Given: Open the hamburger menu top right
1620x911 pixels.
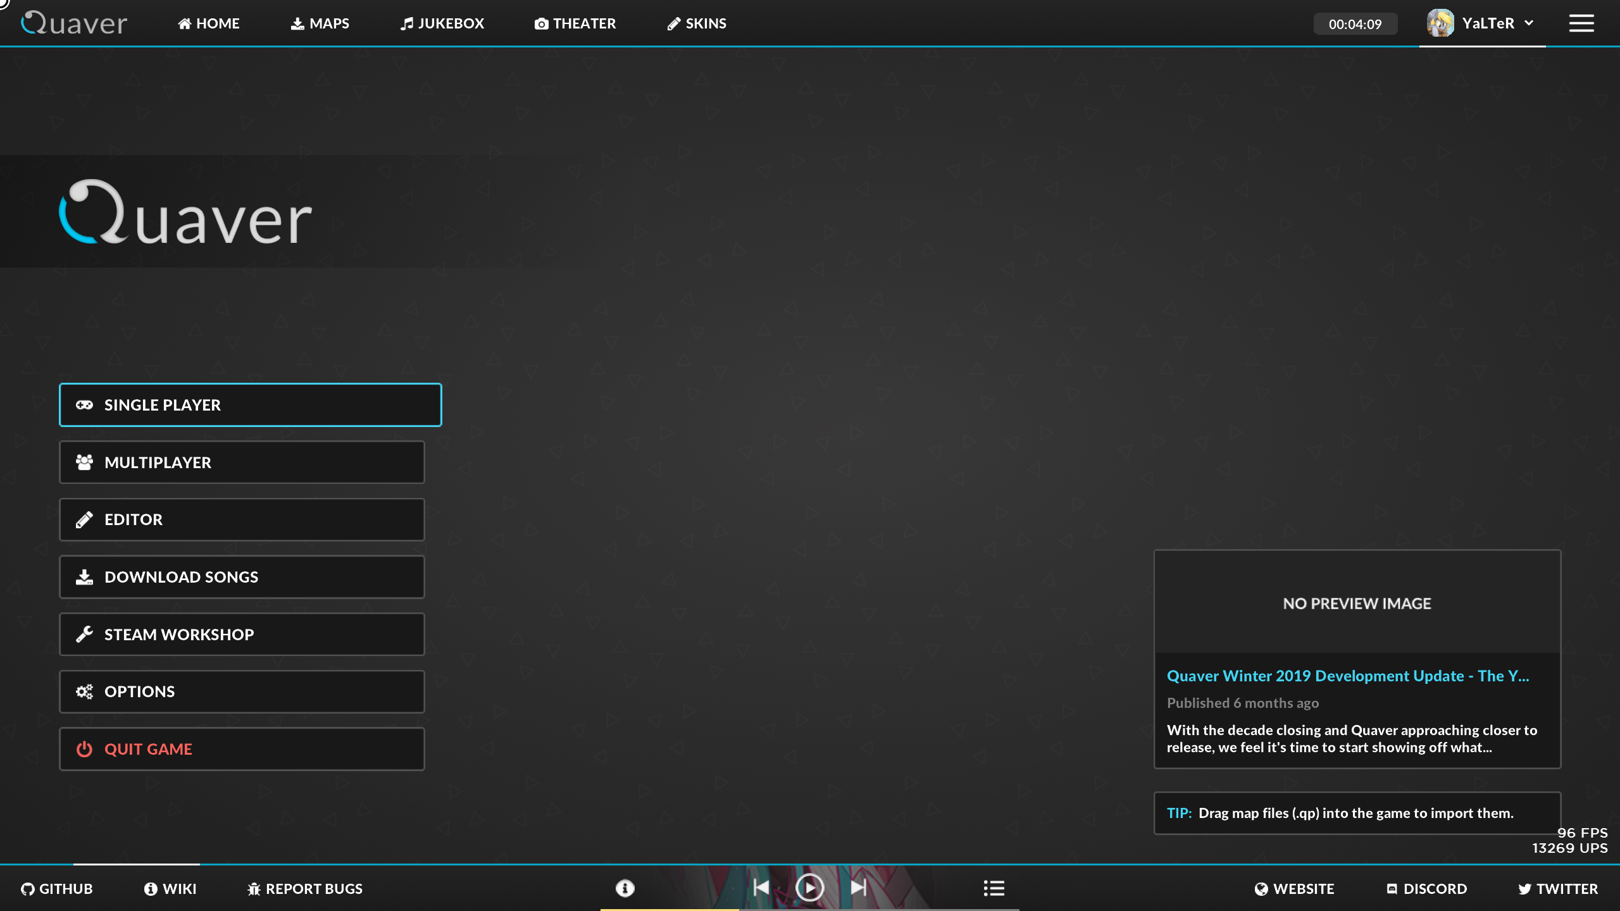Looking at the screenshot, I should pyautogui.click(x=1581, y=23).
